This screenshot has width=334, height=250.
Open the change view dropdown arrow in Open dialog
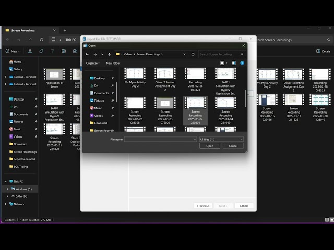point(227,63)
